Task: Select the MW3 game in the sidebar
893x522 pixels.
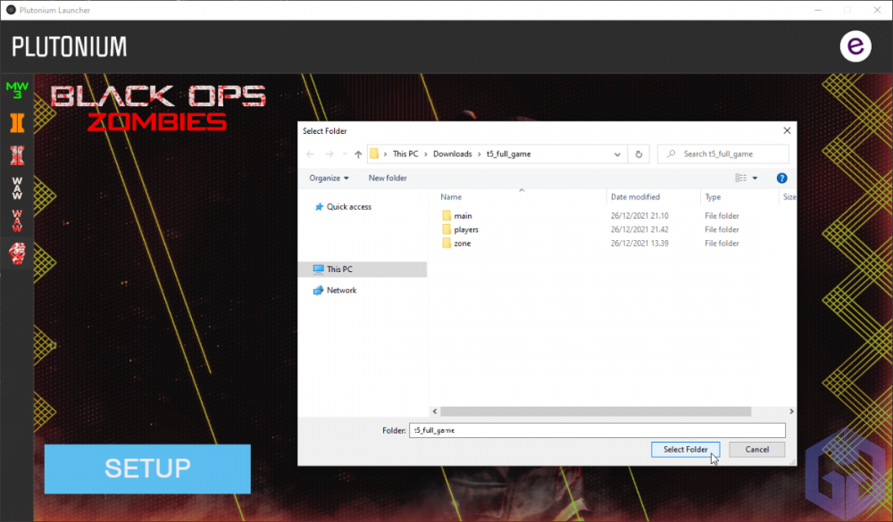Action: pyautogui.click(x=15, y=88)
